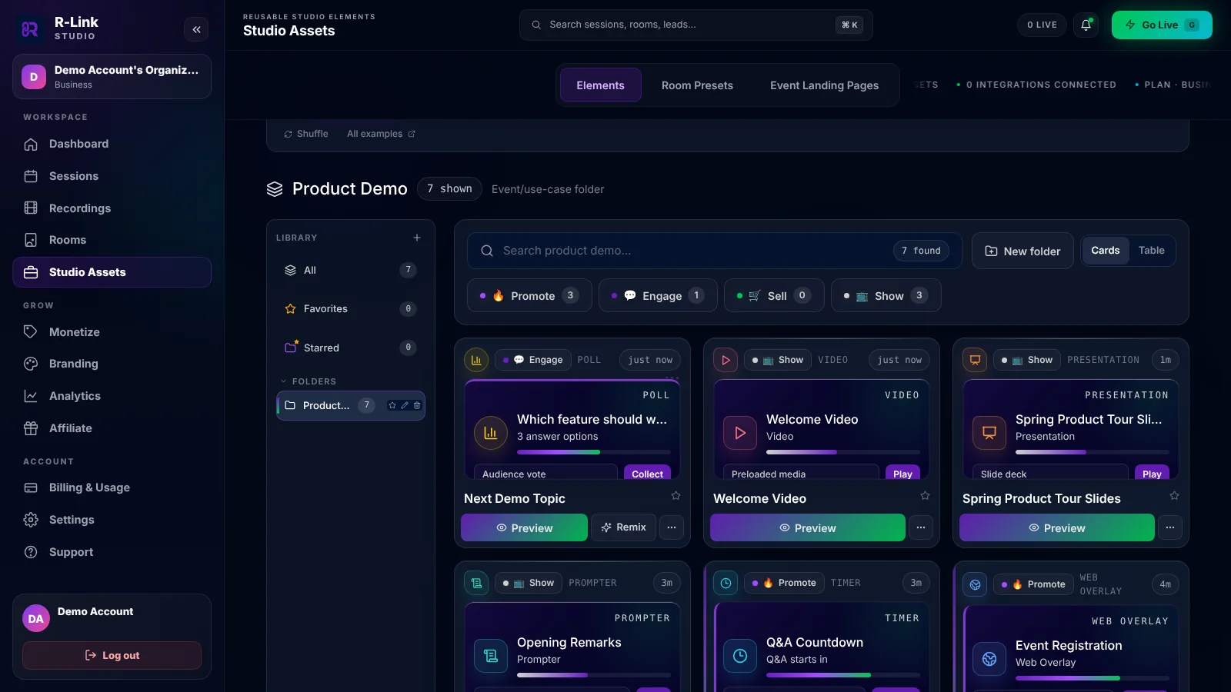The width and height of the screenshot is (1231, 692).
Task: Open the Demo Account organization switcher
Action: [112, 76]
